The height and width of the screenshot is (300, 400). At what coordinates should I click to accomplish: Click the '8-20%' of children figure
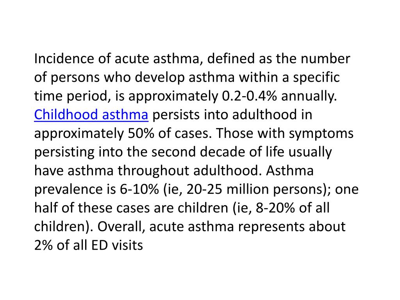click(275, 208)
